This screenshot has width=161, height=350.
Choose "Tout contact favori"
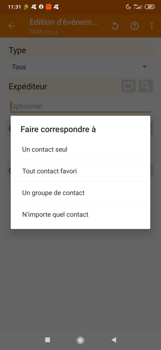80,171
